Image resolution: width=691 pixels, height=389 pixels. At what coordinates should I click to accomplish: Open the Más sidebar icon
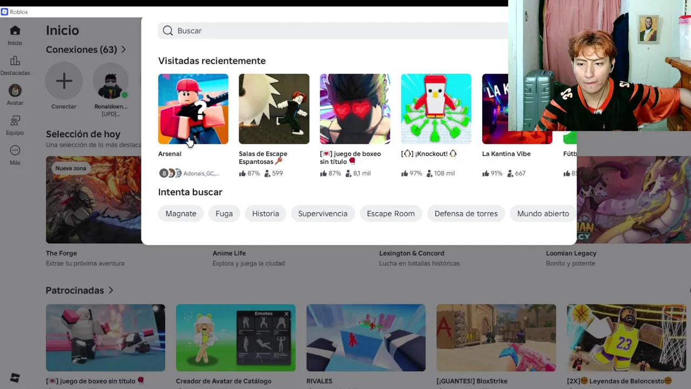pos(15,150)
